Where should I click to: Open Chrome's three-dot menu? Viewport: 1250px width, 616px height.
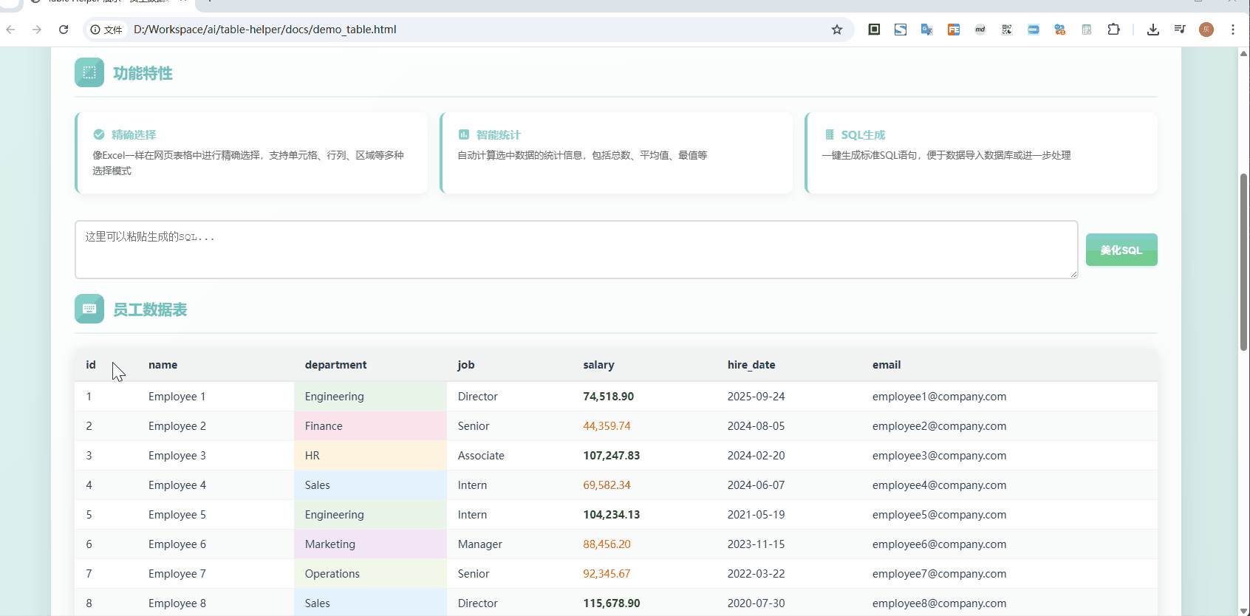pos(1233,30)
